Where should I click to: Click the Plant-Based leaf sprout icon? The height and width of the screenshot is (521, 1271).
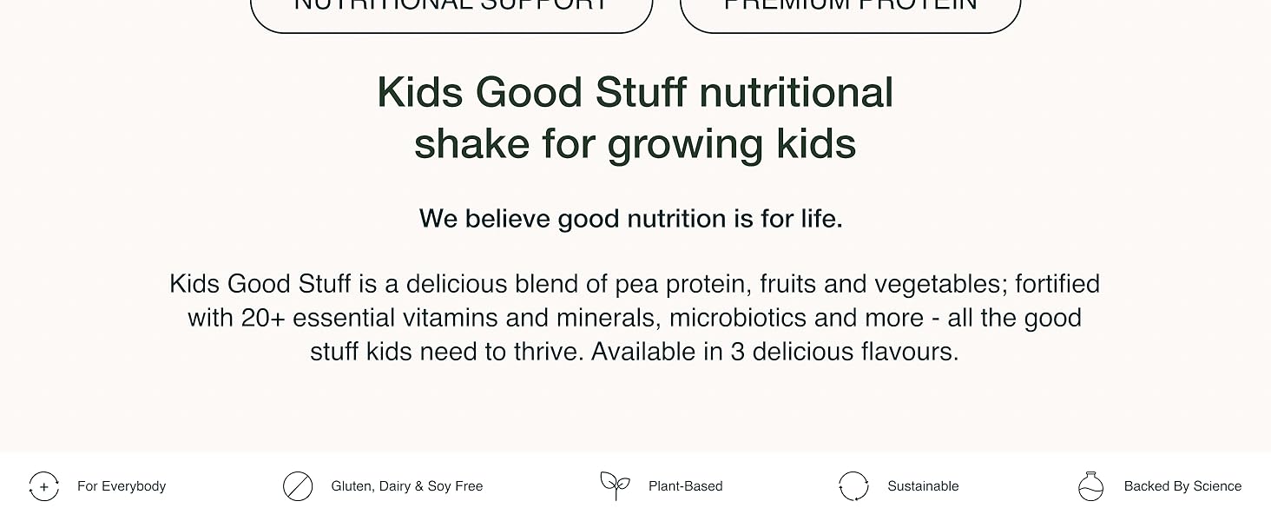(615, 485)
